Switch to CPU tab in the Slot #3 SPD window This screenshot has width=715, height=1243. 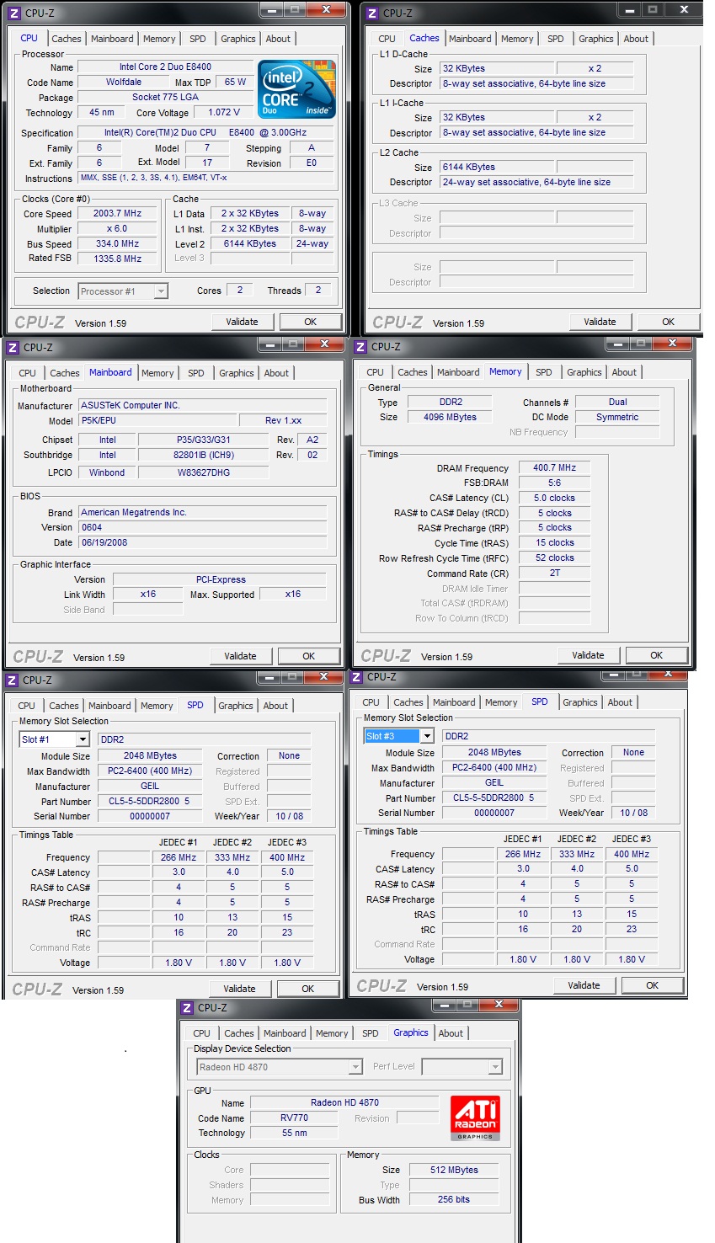point(371,702)
